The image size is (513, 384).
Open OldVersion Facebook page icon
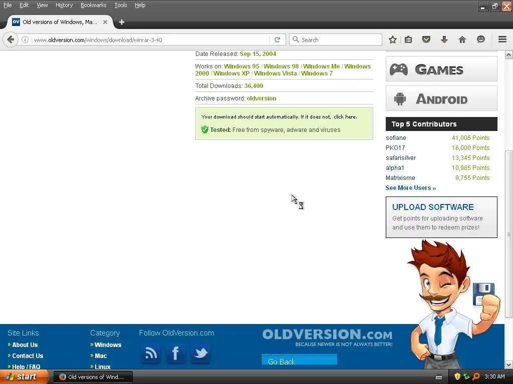click(x=176, y=353)
